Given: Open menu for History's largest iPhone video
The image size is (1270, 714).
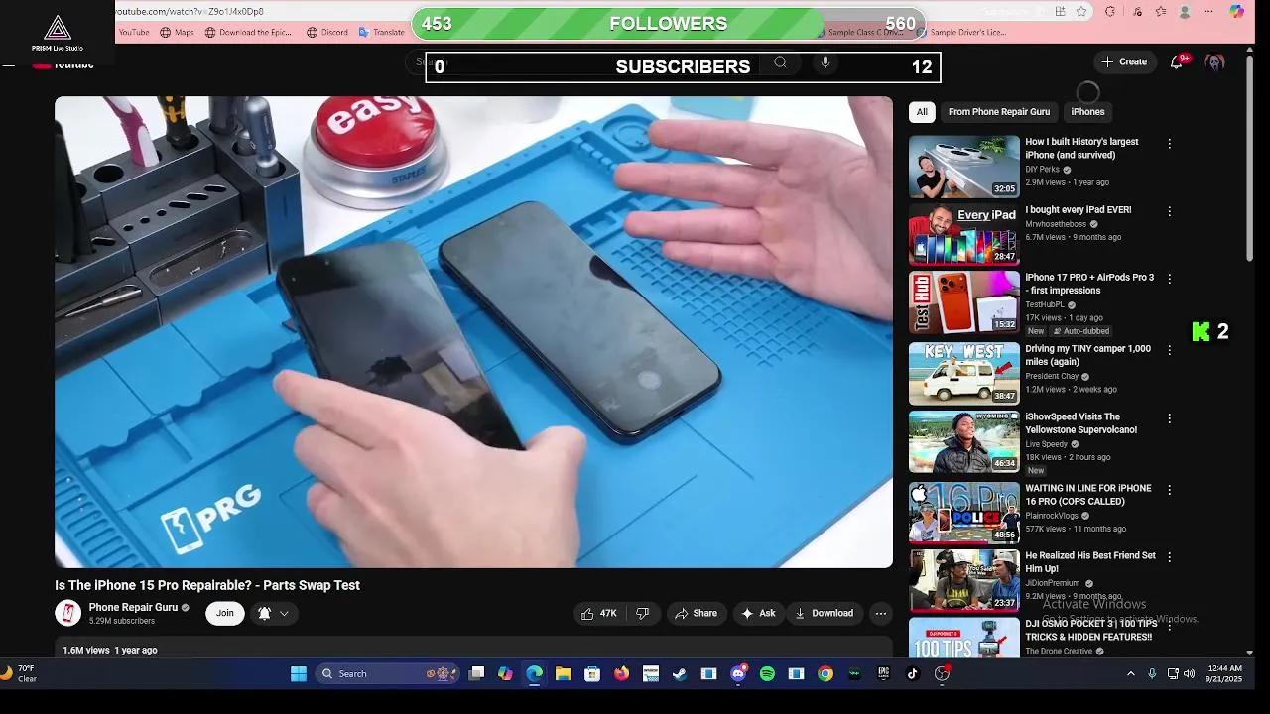Looking at the screenshot, I should point(1169,144).
